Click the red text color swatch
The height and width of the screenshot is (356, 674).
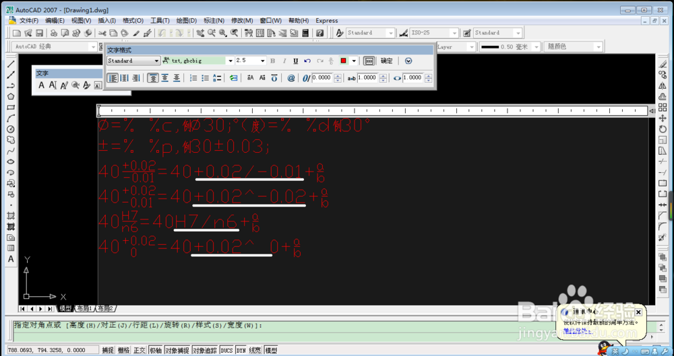[344, 61]
